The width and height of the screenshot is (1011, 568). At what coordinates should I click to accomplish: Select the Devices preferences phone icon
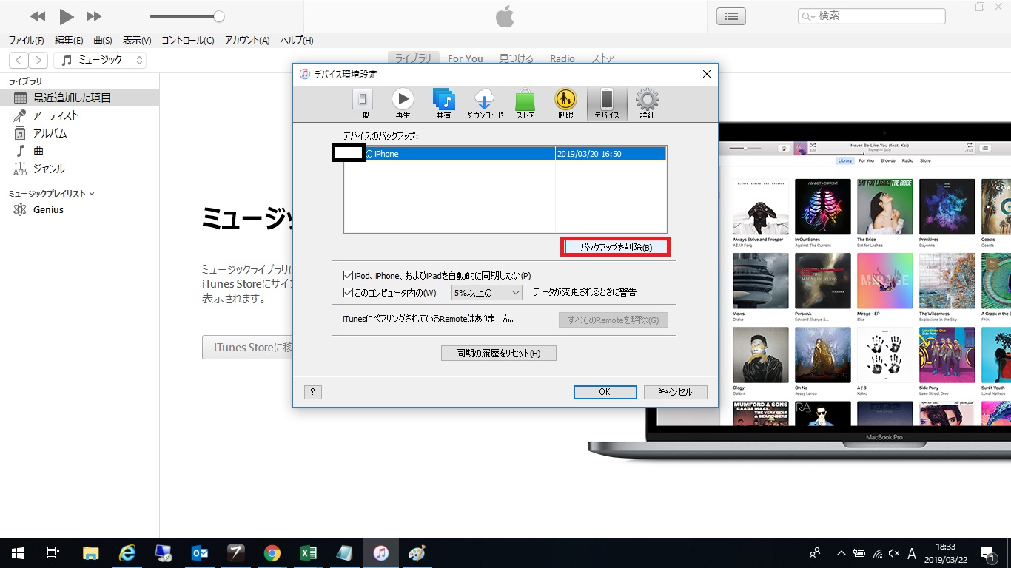click(x=607, y=104)
